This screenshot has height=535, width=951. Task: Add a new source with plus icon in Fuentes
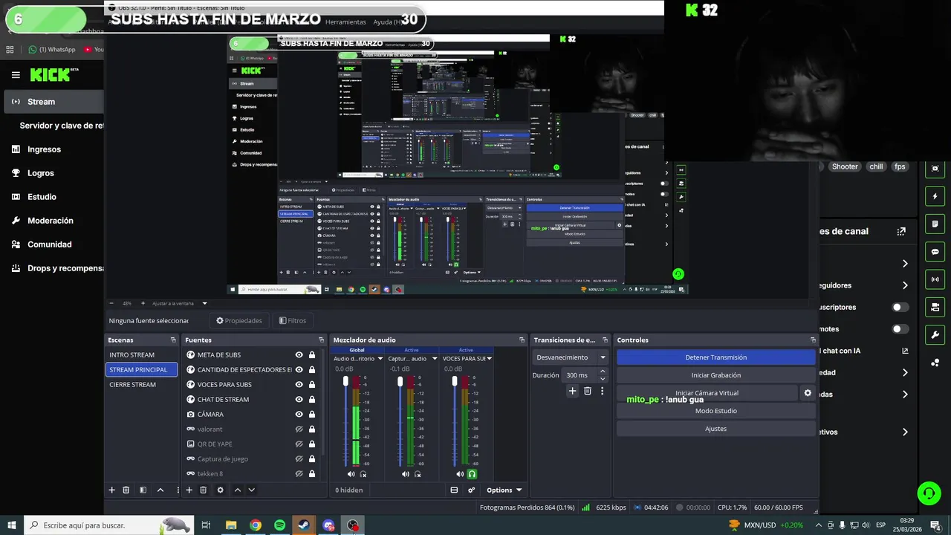coord(189,490)
